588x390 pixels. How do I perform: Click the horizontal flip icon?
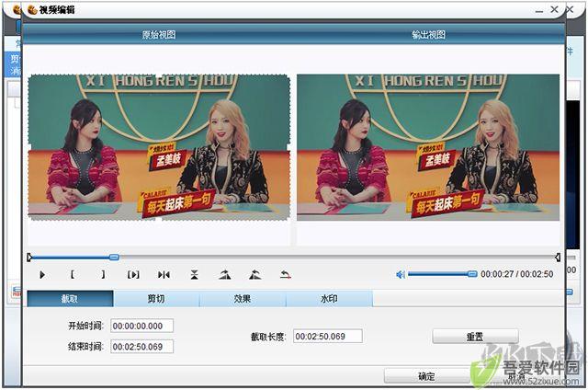click(164, 275)
